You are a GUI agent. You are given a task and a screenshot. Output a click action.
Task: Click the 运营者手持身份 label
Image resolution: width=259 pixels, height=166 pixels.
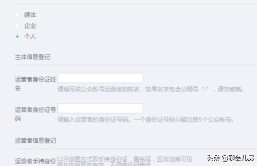tap(35, 161)
